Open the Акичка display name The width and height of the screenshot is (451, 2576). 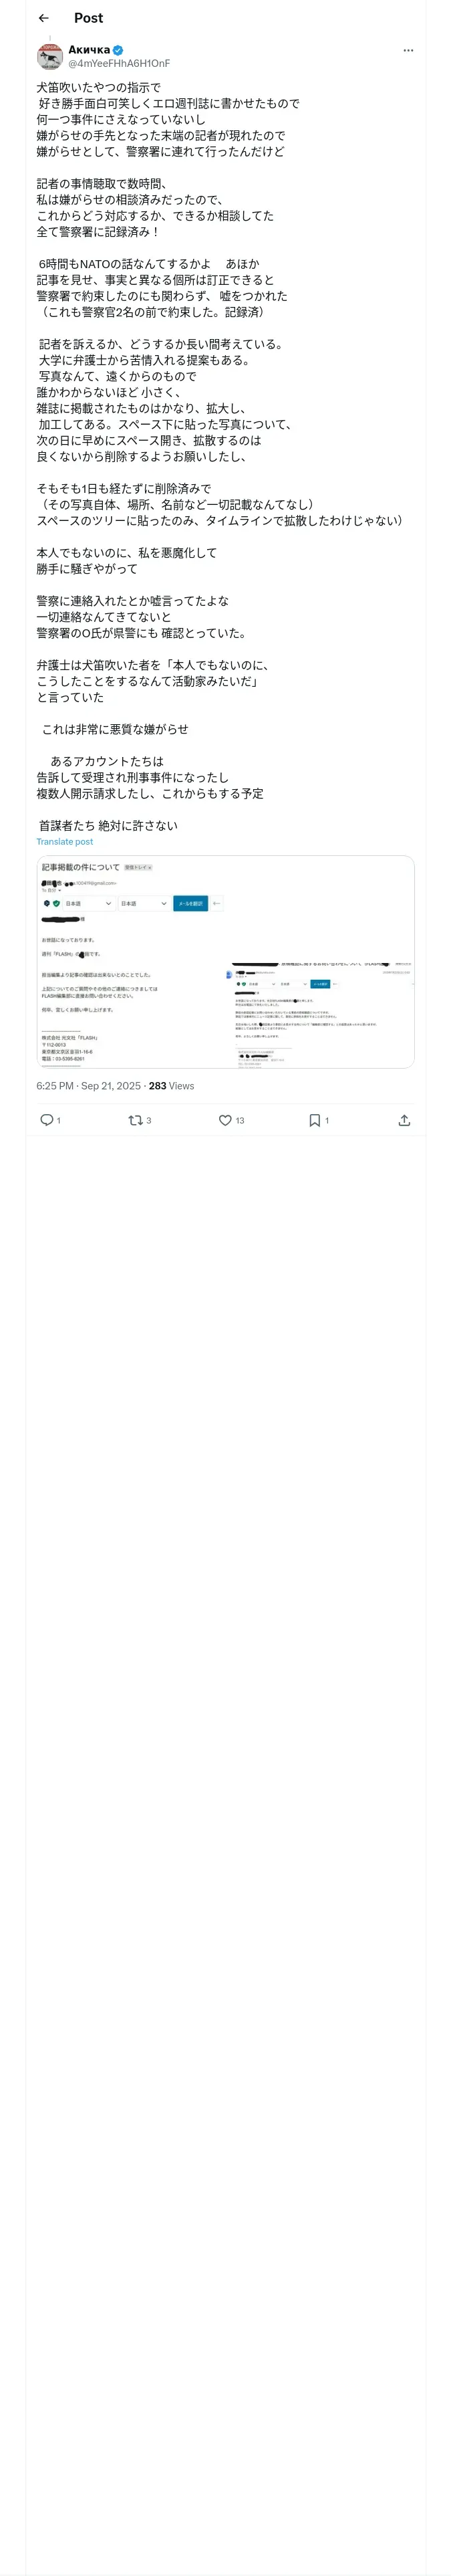point(89,50)
